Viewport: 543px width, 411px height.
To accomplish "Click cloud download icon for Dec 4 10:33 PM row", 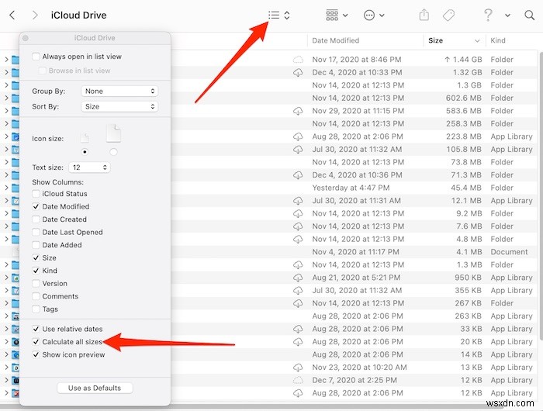I will click(x=298, y=72).
